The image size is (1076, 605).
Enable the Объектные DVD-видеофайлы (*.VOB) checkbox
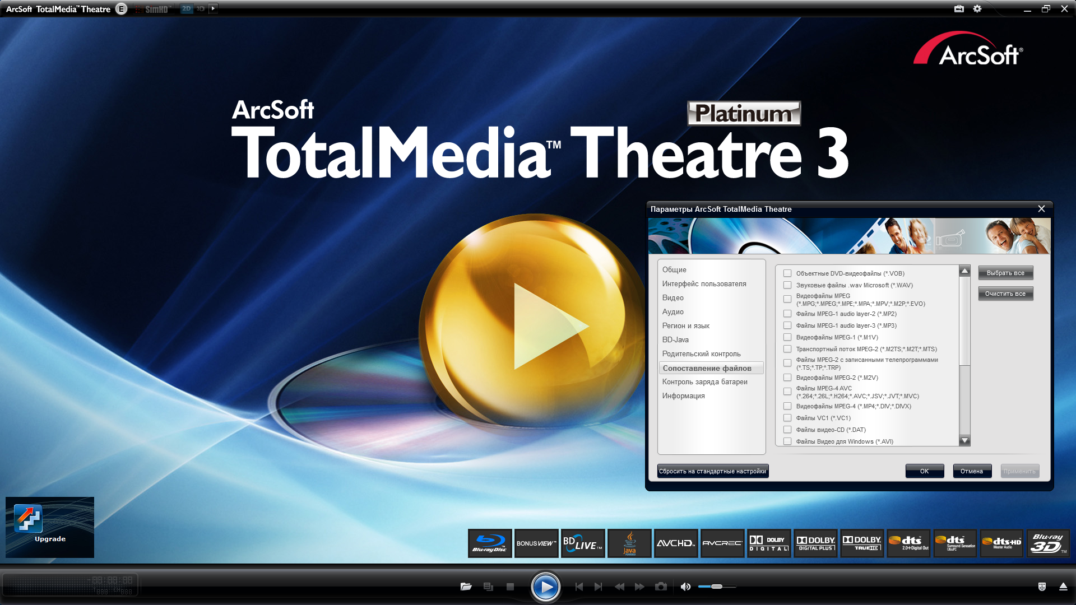pyautogui.click(x=787, y=273)
